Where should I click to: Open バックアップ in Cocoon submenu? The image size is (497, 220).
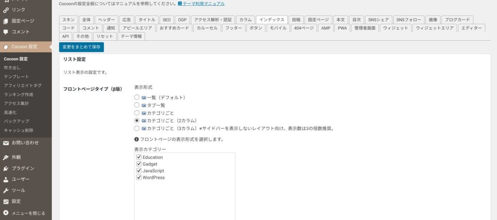tap(17, 121)
